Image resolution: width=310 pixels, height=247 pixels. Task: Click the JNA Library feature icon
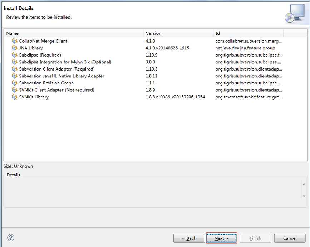click(x=15, y=48)
